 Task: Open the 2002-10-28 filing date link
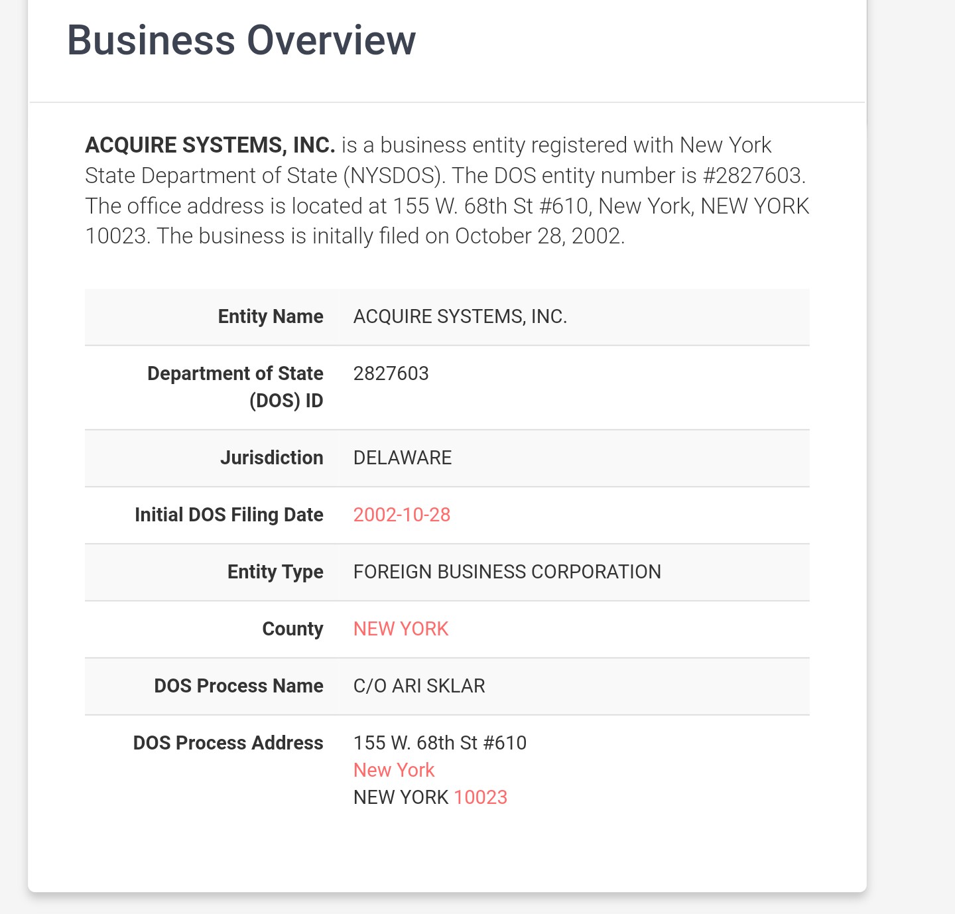402,515
